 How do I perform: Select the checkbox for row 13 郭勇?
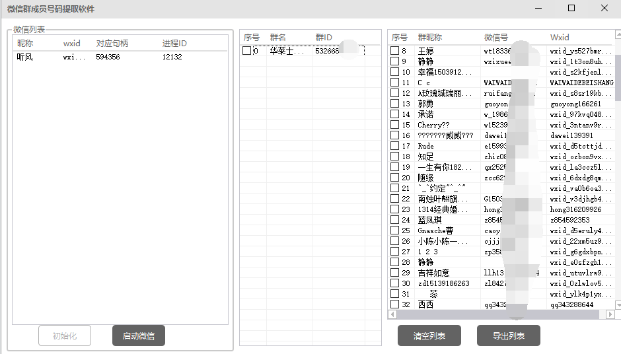[x=394, y=103]
